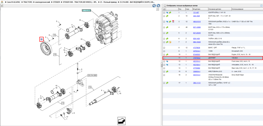This screenshot has width=263, height=126.
Task: Toggle the selection circle for row 1
Action: click(164, 13)
